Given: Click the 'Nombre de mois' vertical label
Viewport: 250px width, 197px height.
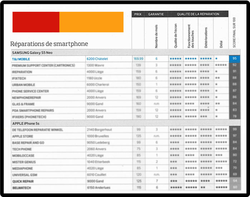Looking at the screenshot, I should coord(156,36).
